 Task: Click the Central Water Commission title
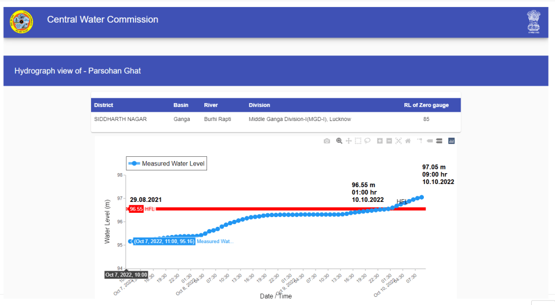[102, 20]
